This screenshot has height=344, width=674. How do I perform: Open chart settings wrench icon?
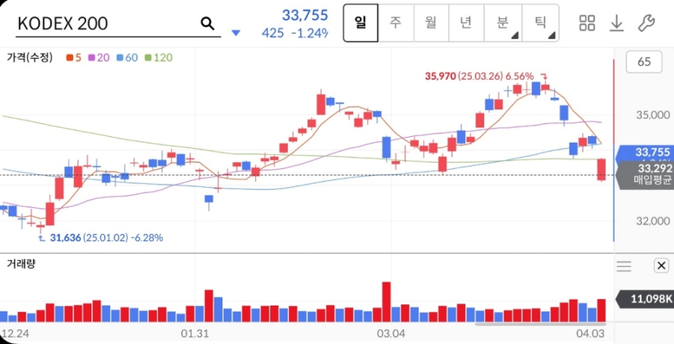[646, 23]
